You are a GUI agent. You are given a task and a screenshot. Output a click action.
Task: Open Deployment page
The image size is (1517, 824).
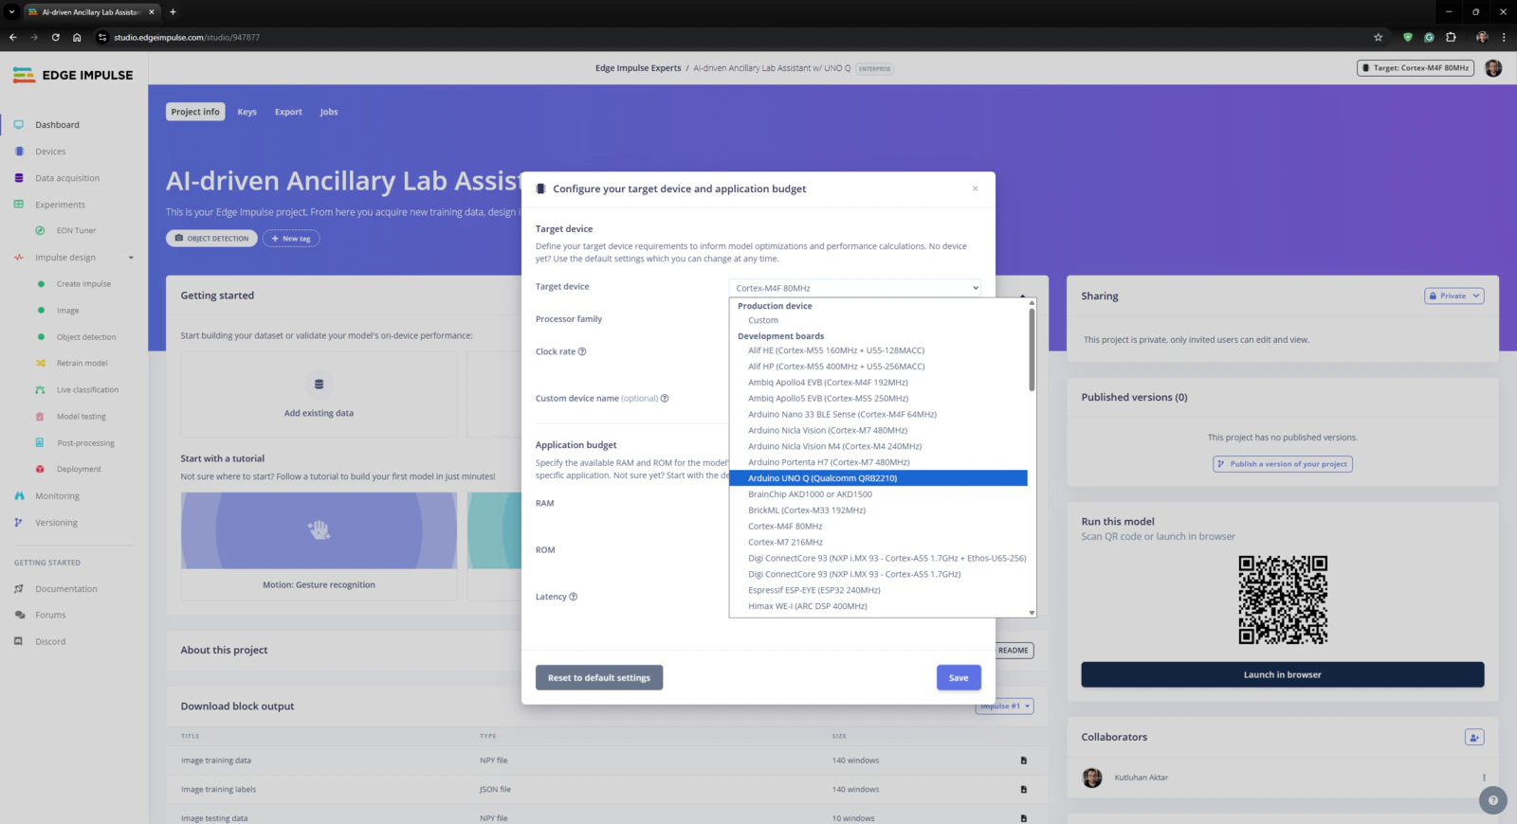[79, 469]
